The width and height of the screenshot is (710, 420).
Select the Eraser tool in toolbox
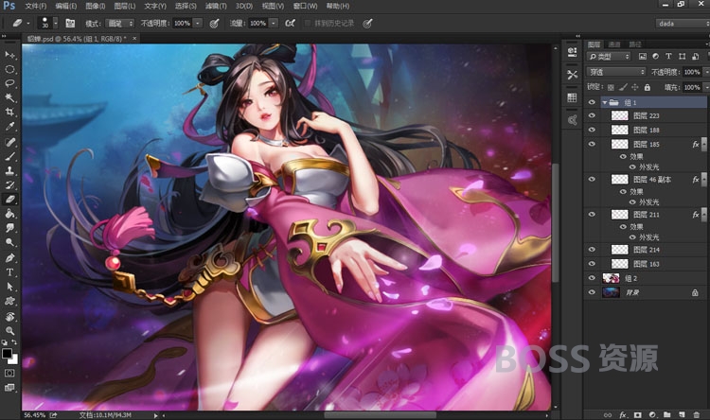(x=9, y=200)
